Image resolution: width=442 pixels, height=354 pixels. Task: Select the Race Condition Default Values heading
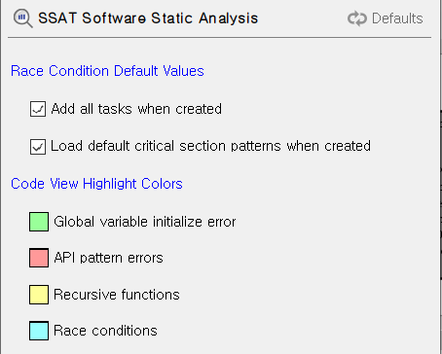coord(107,71)
